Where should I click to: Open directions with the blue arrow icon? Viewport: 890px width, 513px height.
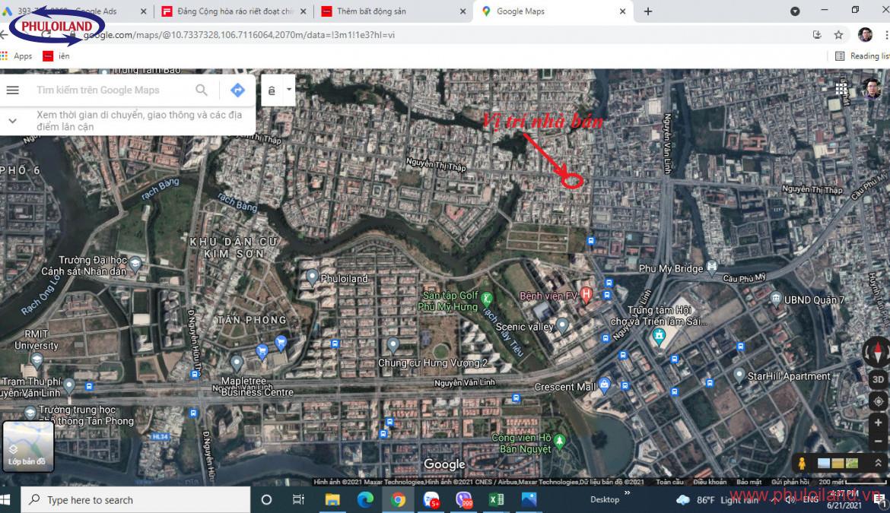(x=237, y=90)
